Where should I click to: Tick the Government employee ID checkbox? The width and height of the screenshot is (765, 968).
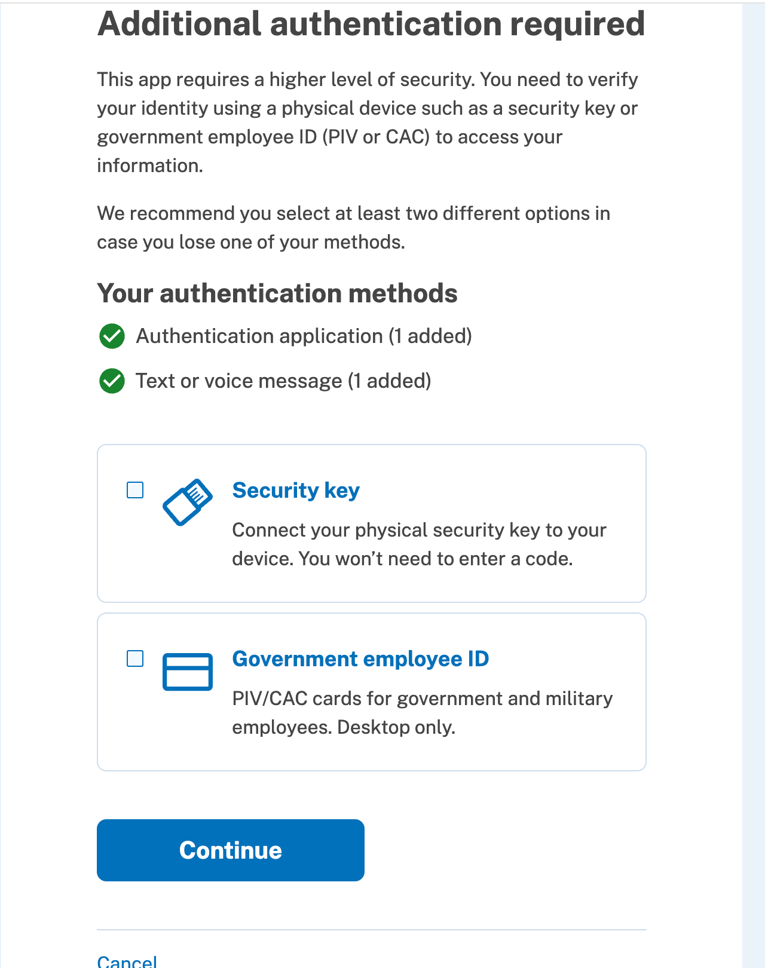point(135,659)
